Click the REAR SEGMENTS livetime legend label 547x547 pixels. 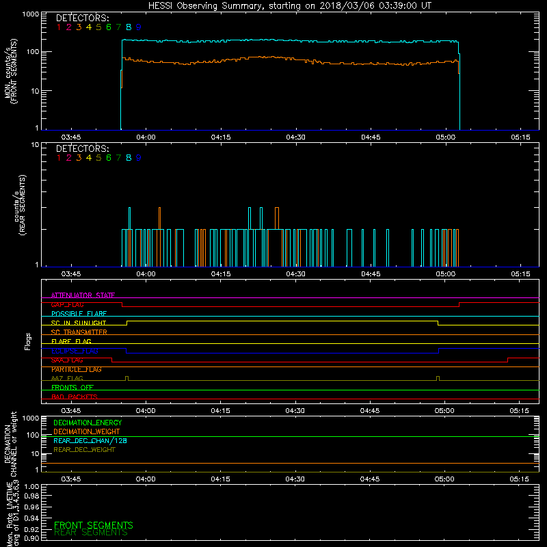click(x=91, y=533)
